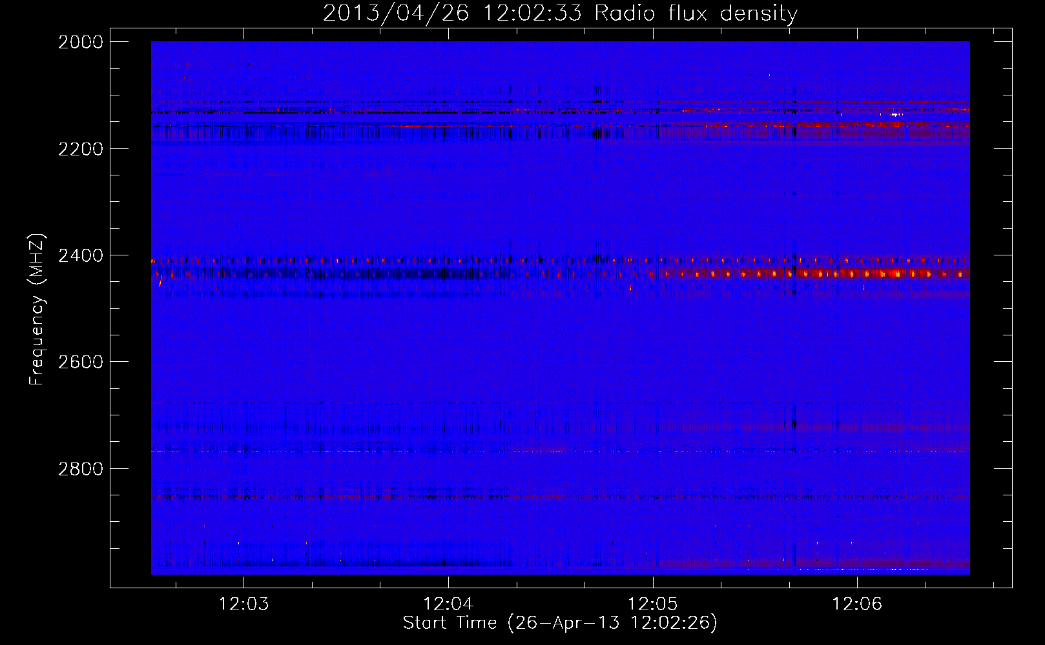
Task: Select the "Frequency (MHZ)" axis label
Action: click(x=37, y=310)
